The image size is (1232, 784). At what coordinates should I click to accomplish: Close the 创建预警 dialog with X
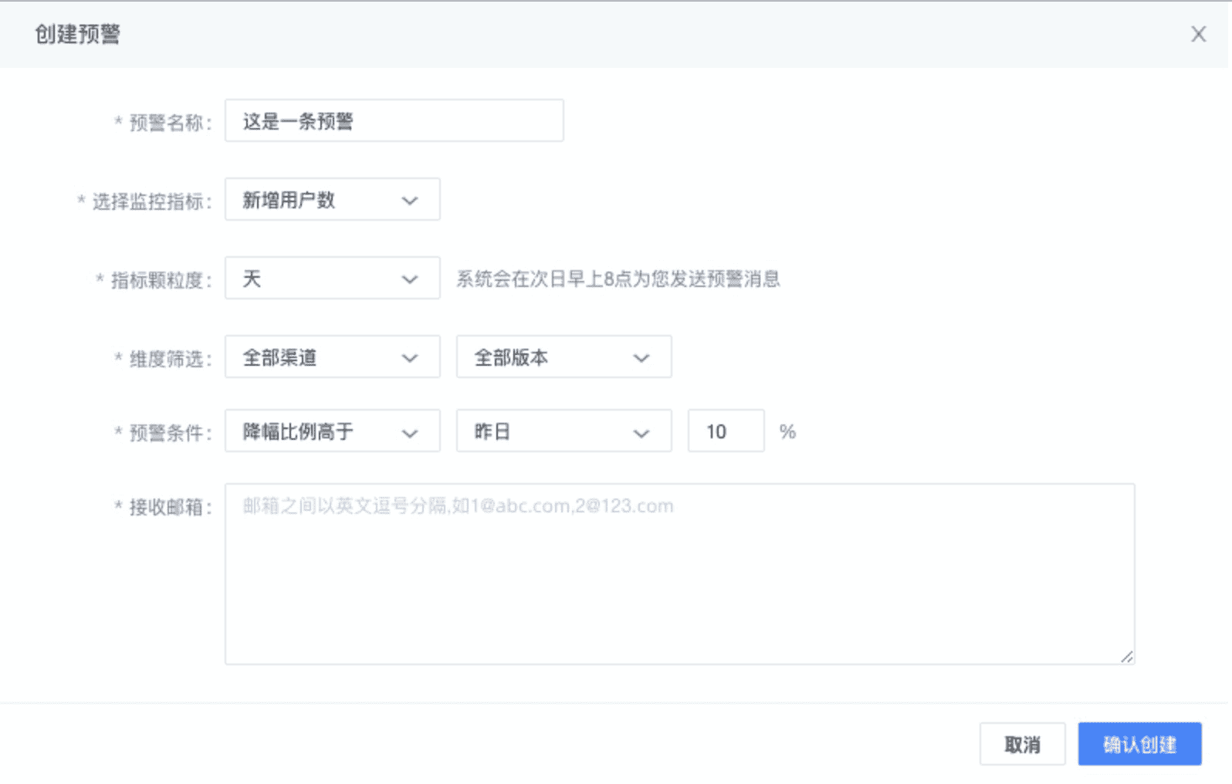[1198, 34]
